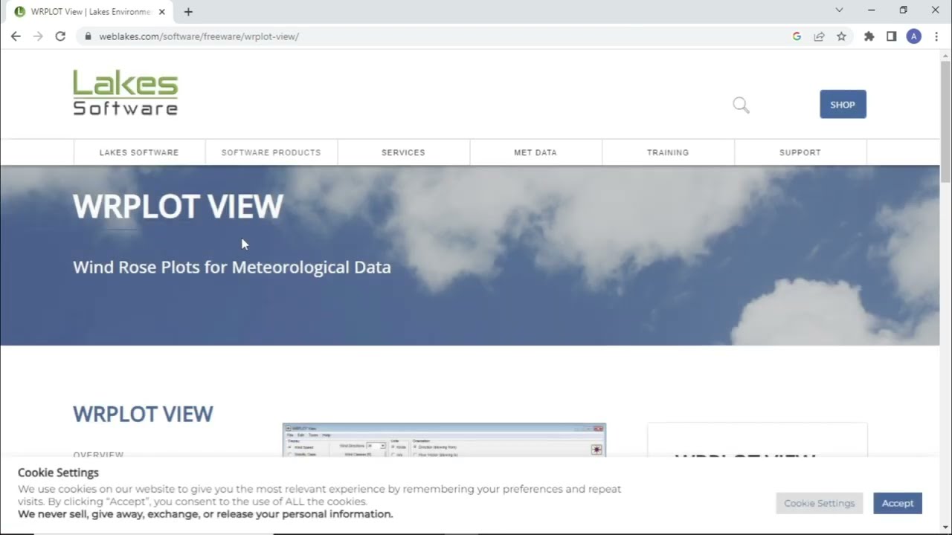Image resolution: width=952 pixels, height=535 pixels.
Task: Open the LAKES SOFTWARE menu
Action: [x=139, y=152]
